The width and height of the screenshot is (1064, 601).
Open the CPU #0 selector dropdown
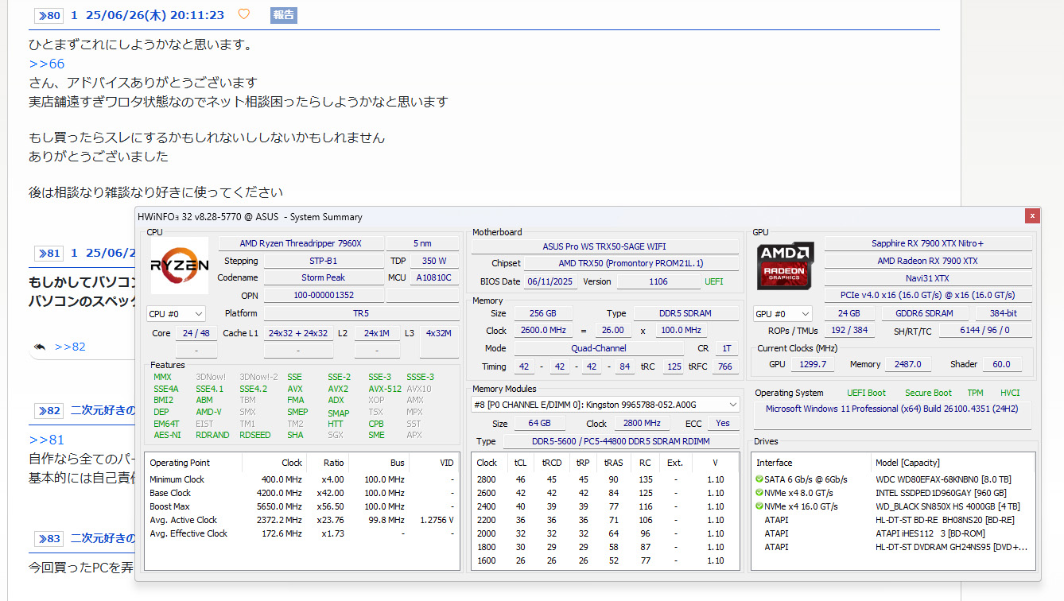click(x=176, y=314)
